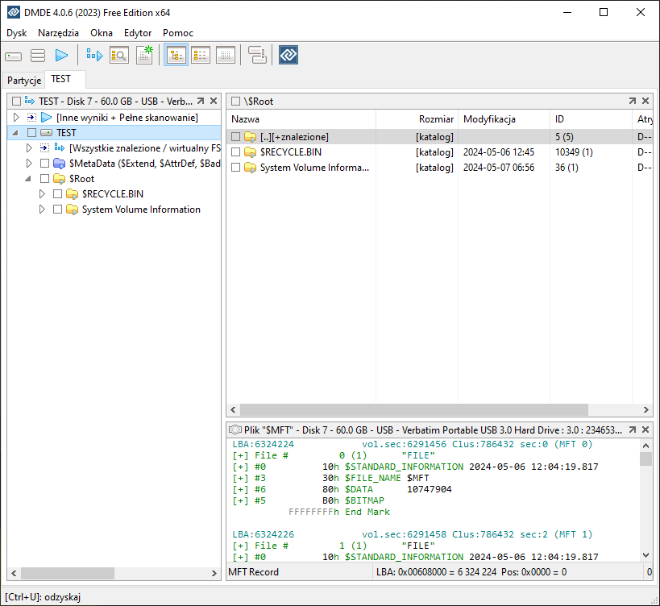
Task: Click the $RECYCLE.BIN folder icon in file list
Action: [250, 152]
